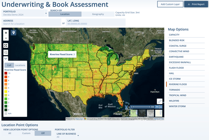The width and height of the screenshot is (209, 140).
Task: Select the Wildfire map option
Action: coord(186,101)
